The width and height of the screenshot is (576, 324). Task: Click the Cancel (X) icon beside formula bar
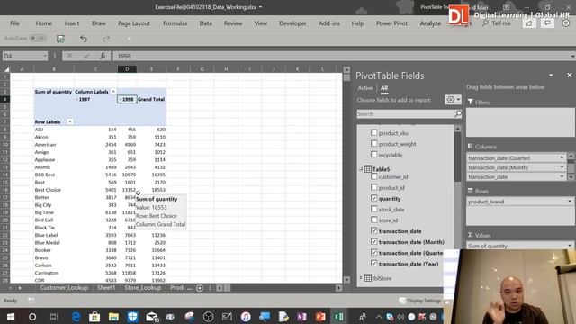pos(69,56)
